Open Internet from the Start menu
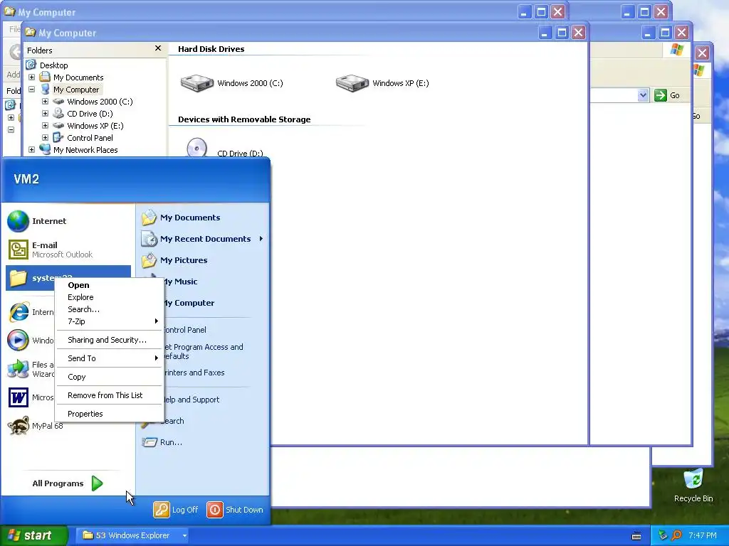Viewport: 729px width, 546px height. (49, 221)
